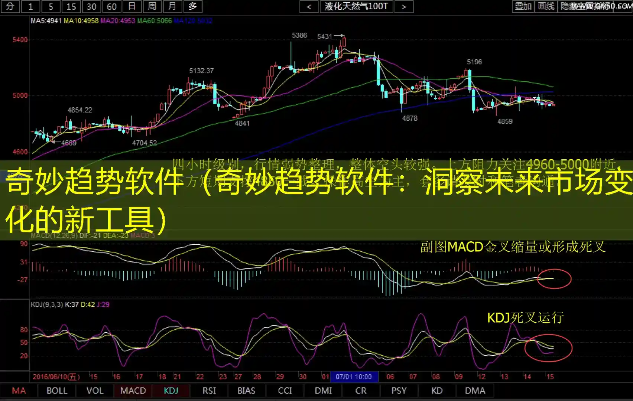633x401 pixels.
Task: Click the 4600 price axis tick
Action: tap(20, 152)
